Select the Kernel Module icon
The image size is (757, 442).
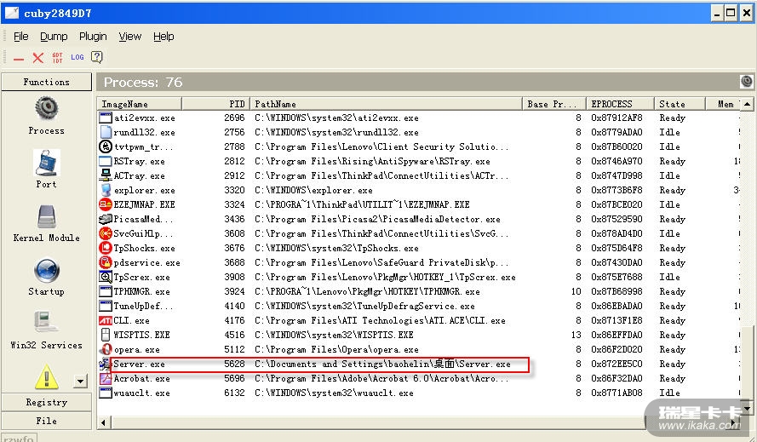46,217
